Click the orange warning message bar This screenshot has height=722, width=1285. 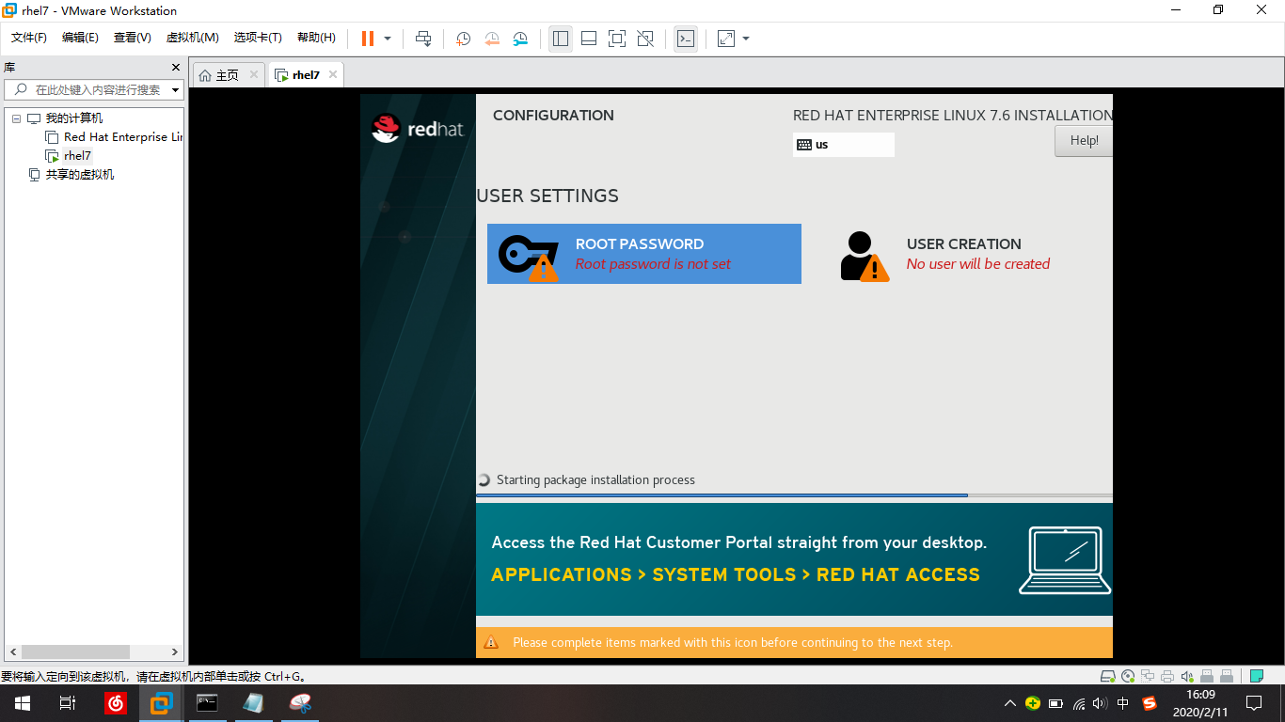[794, 643]
